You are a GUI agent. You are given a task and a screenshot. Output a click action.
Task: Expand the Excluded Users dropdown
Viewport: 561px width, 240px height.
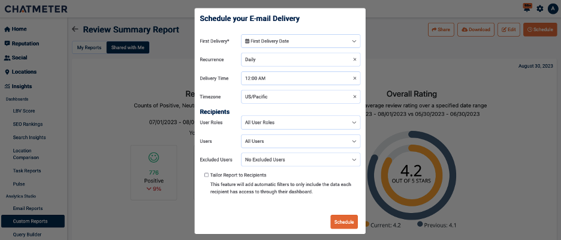click(301, 160)
